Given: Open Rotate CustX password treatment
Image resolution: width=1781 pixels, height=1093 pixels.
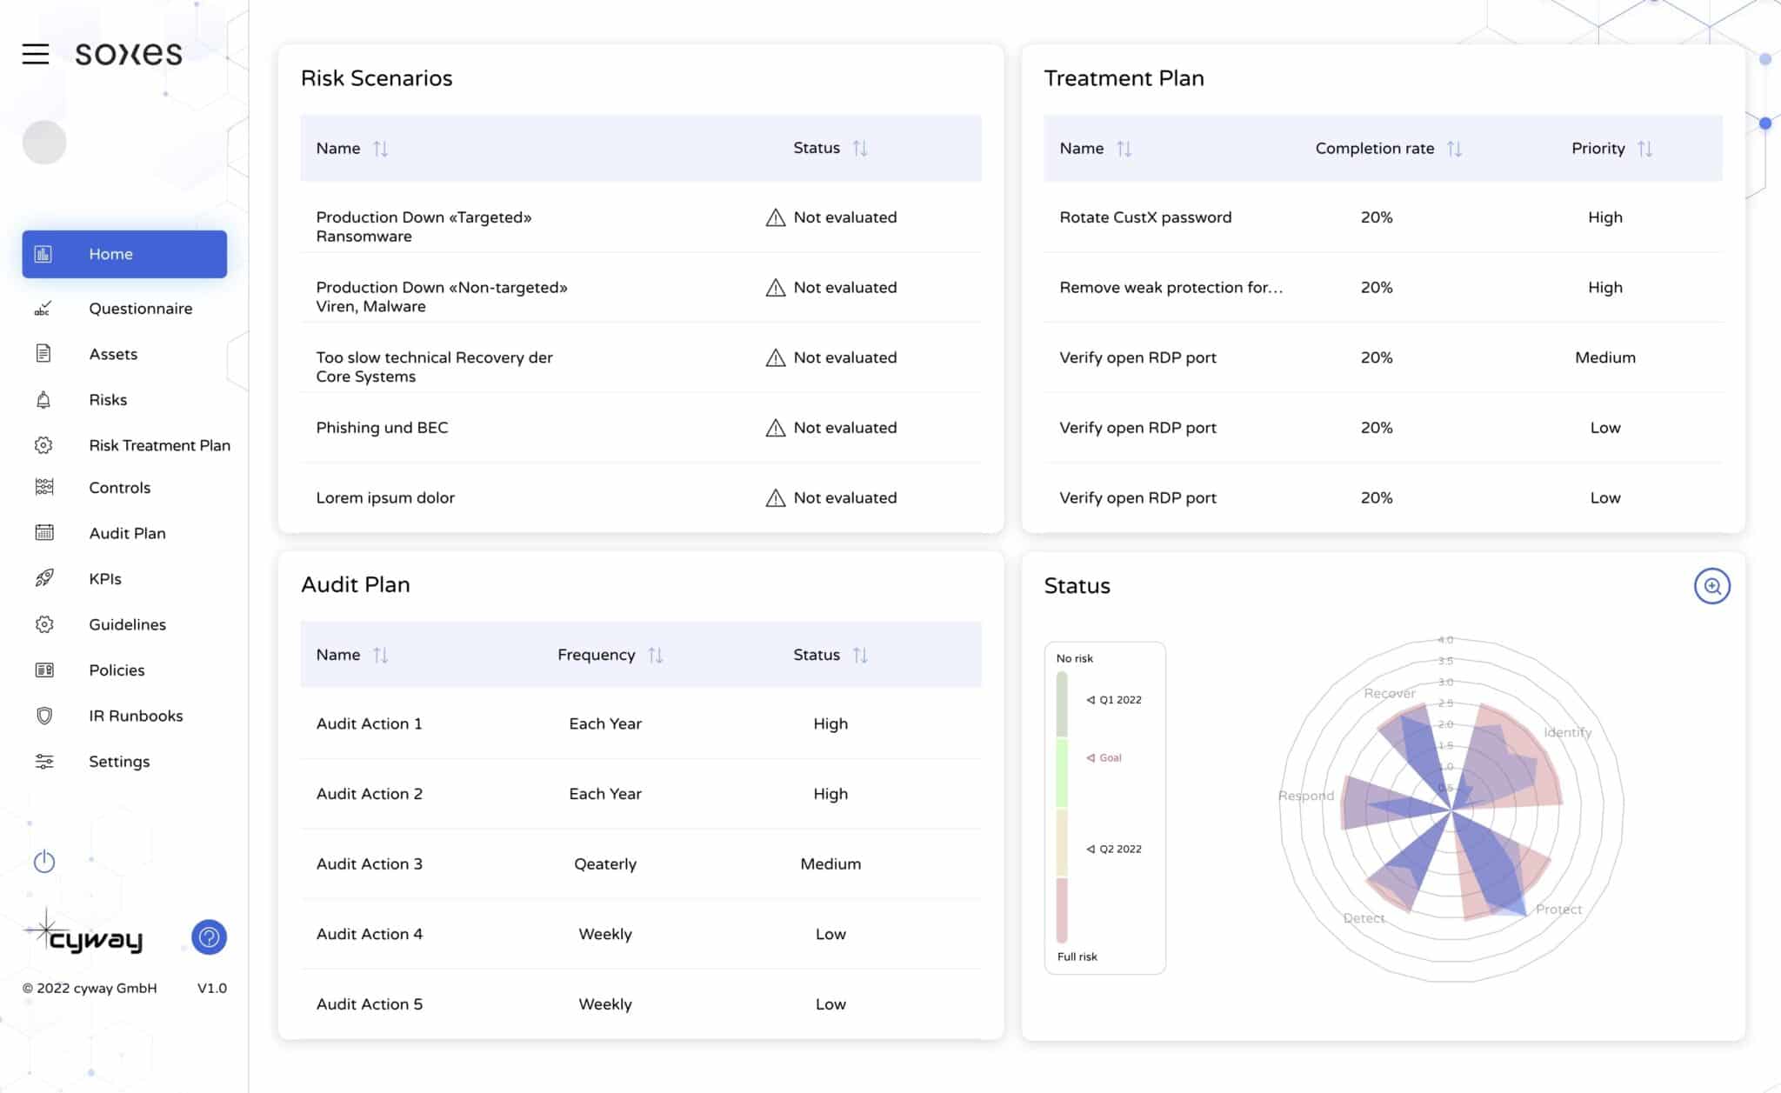Looking at the screenshot, I should click(x=1145, y=217).
